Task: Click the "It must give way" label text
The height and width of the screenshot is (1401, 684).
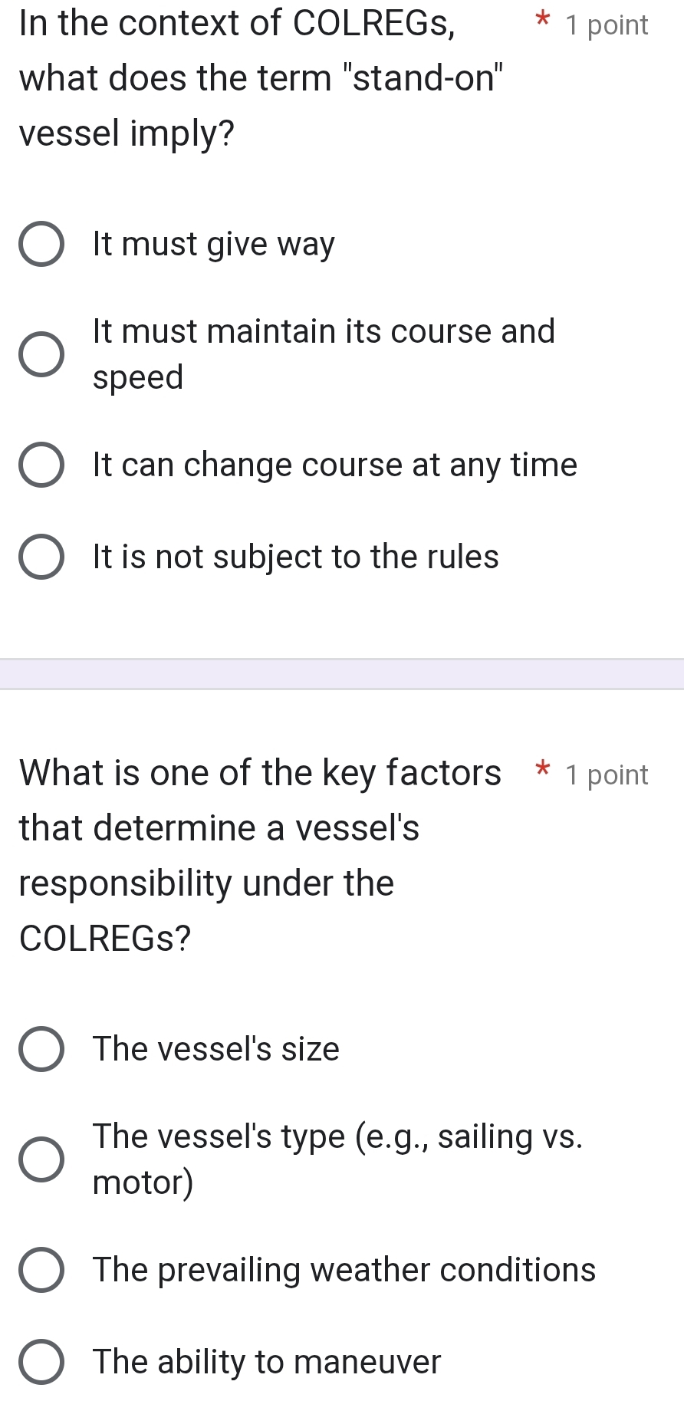Action: [x=213, y=245]
